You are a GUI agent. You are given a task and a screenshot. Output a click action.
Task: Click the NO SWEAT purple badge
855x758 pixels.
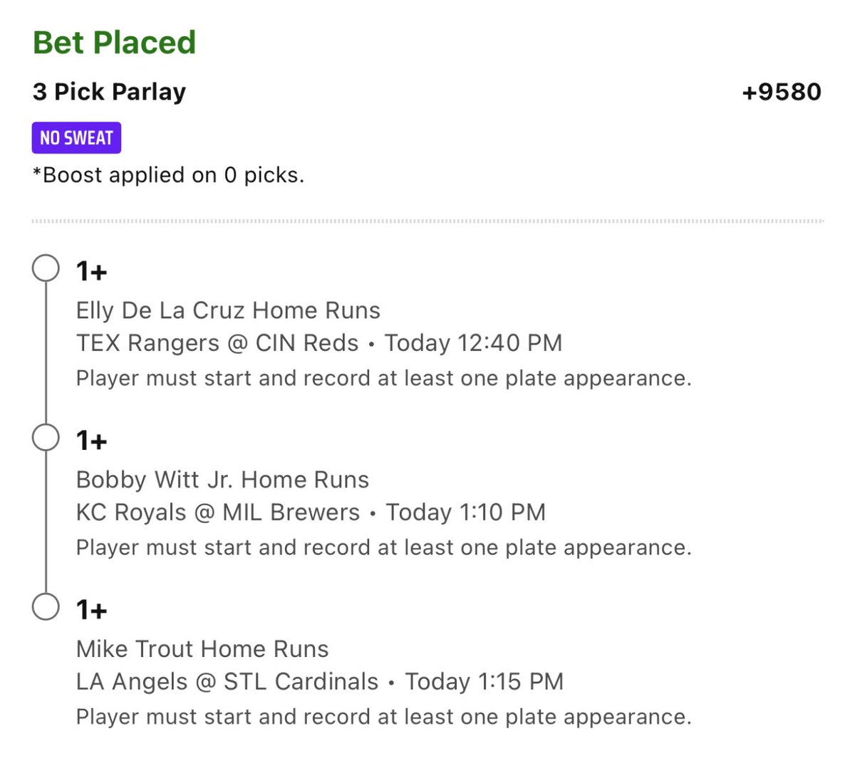coord(76,137)
